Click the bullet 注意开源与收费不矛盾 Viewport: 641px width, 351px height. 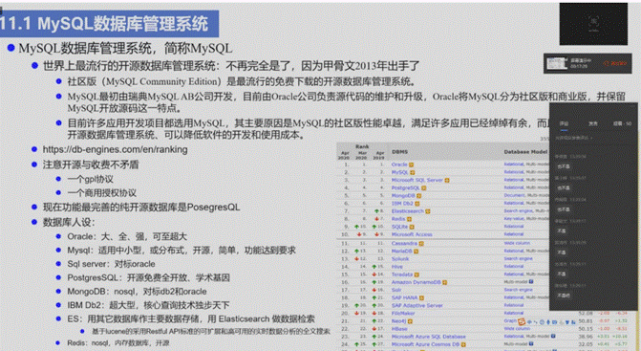pos(91,165)
